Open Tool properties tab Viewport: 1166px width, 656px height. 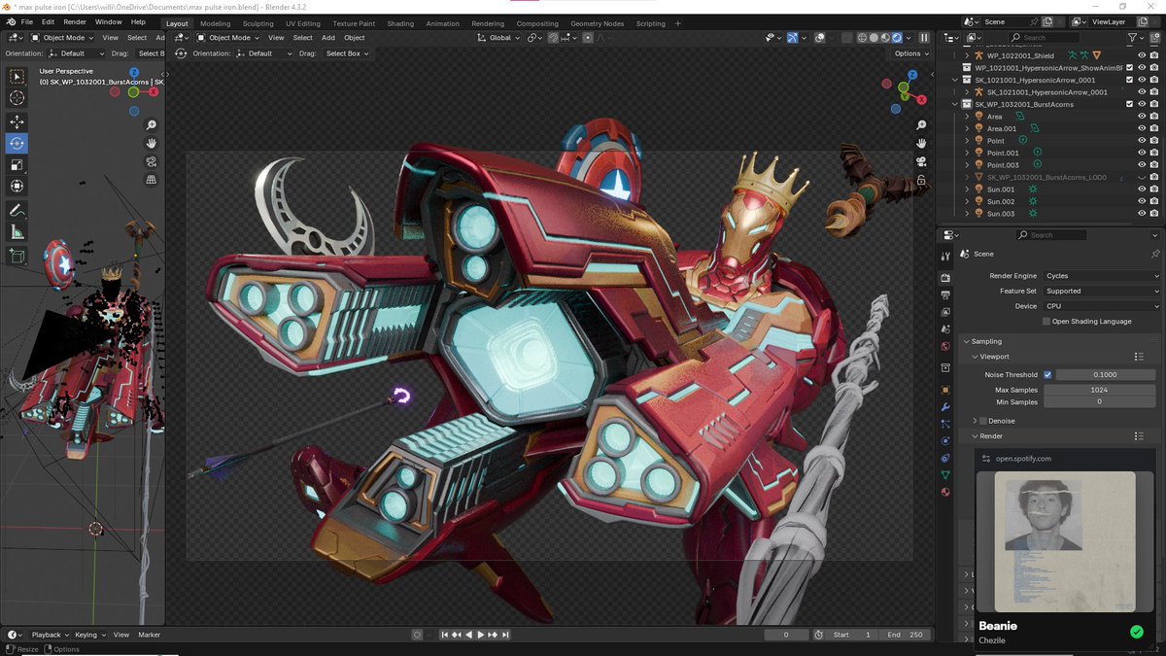click(x=945, y=256)
